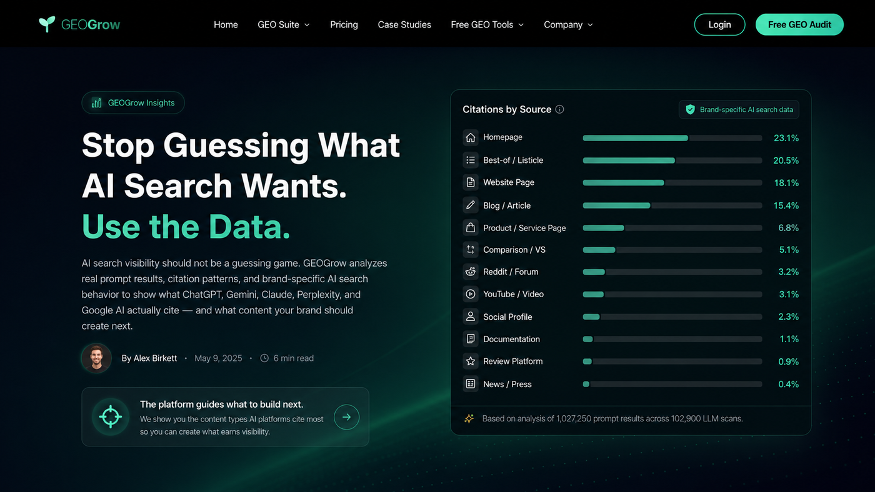This screenshot has height=492, width=875.
Task: Click the crosshair target icon in the card
Action: pyautogui.click(x=111, y=417)
